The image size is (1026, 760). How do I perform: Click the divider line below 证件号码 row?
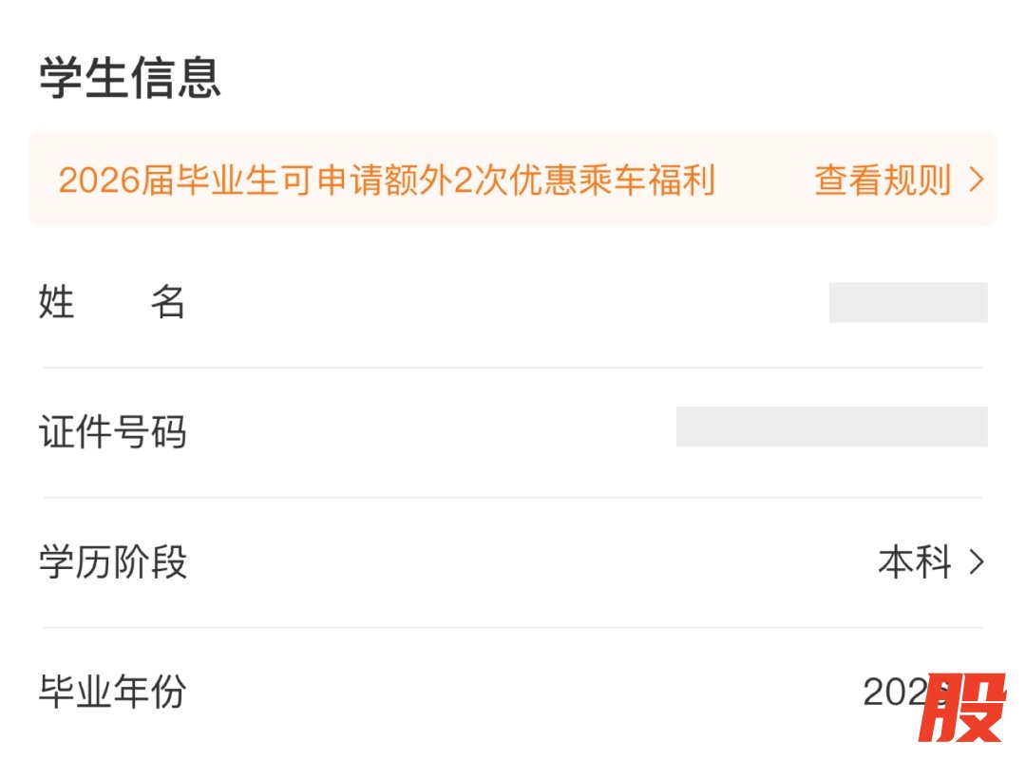[513, 497]
